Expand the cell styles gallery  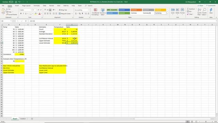[167, 14]
